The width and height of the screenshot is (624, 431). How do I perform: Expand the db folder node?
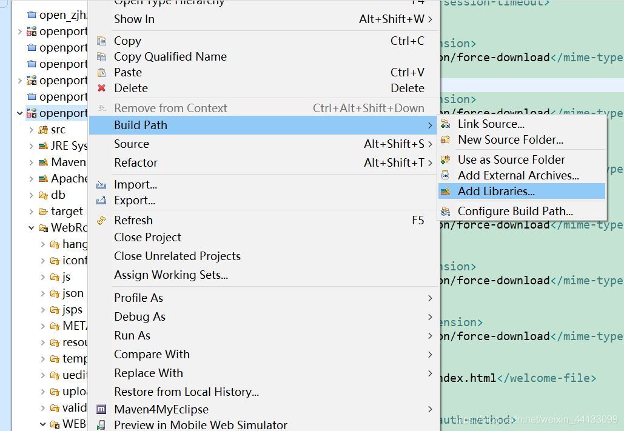[x=31, y=195]
